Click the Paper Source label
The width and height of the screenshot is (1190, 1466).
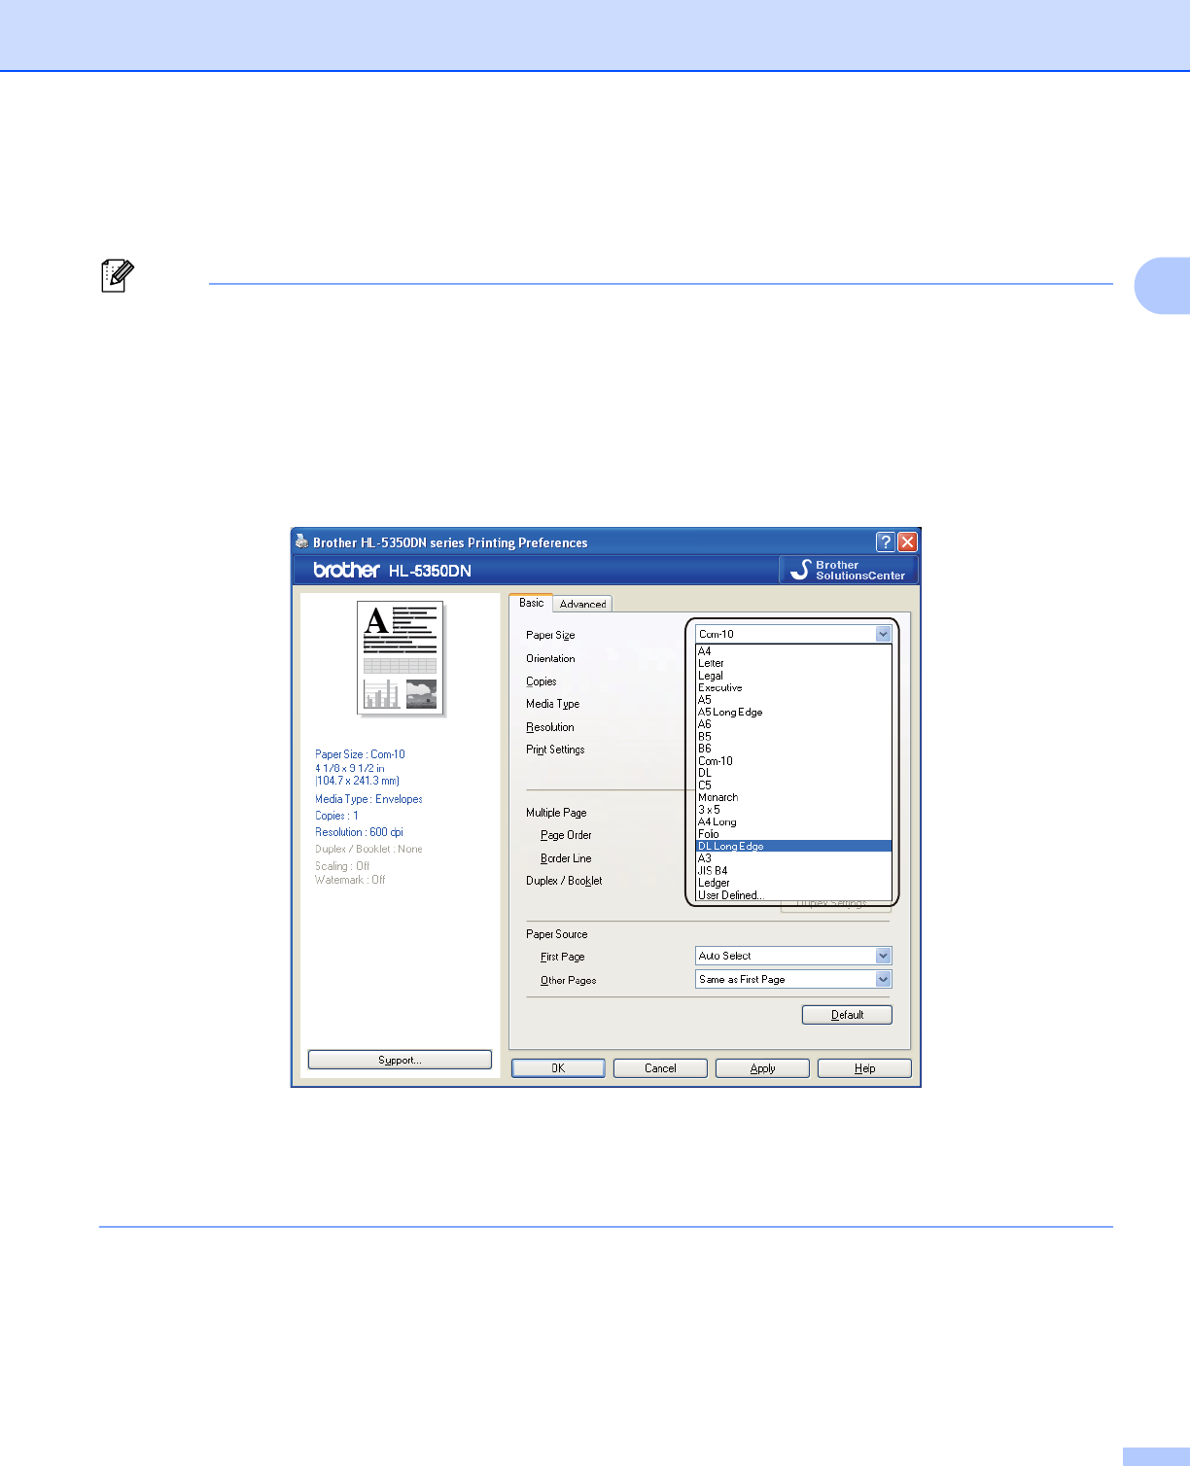(557, 934)
